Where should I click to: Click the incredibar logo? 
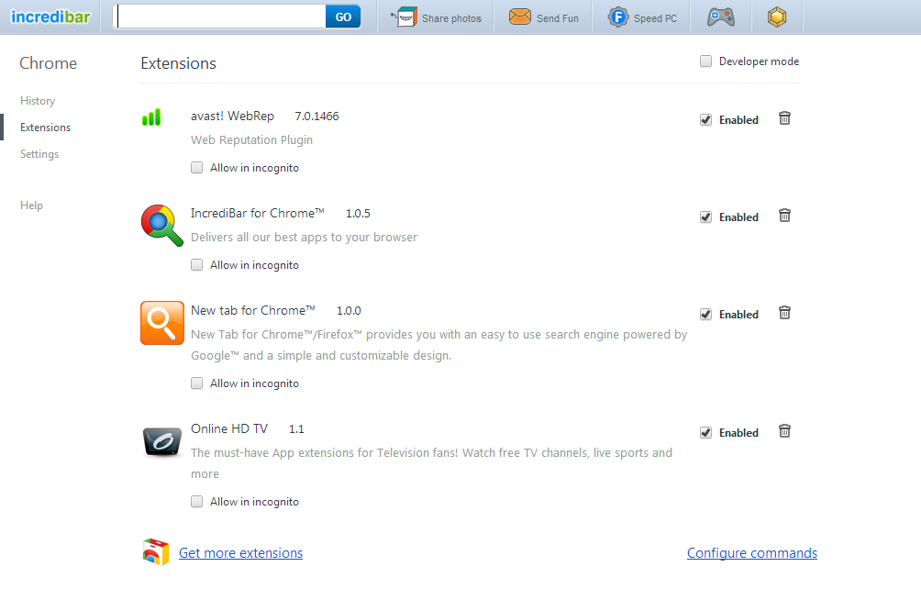[50, 17]
